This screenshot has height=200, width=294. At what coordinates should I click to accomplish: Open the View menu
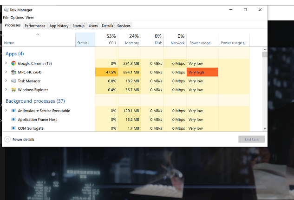30,18
